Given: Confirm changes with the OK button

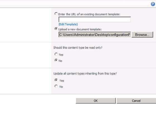Looking at the screenshot, I should [x=96, y=101].
